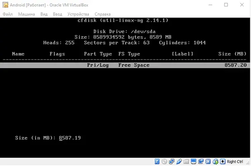Click the keyboard capture arrow icon
The width and height of the screenshot is (251, 166).
coord(222,161)
